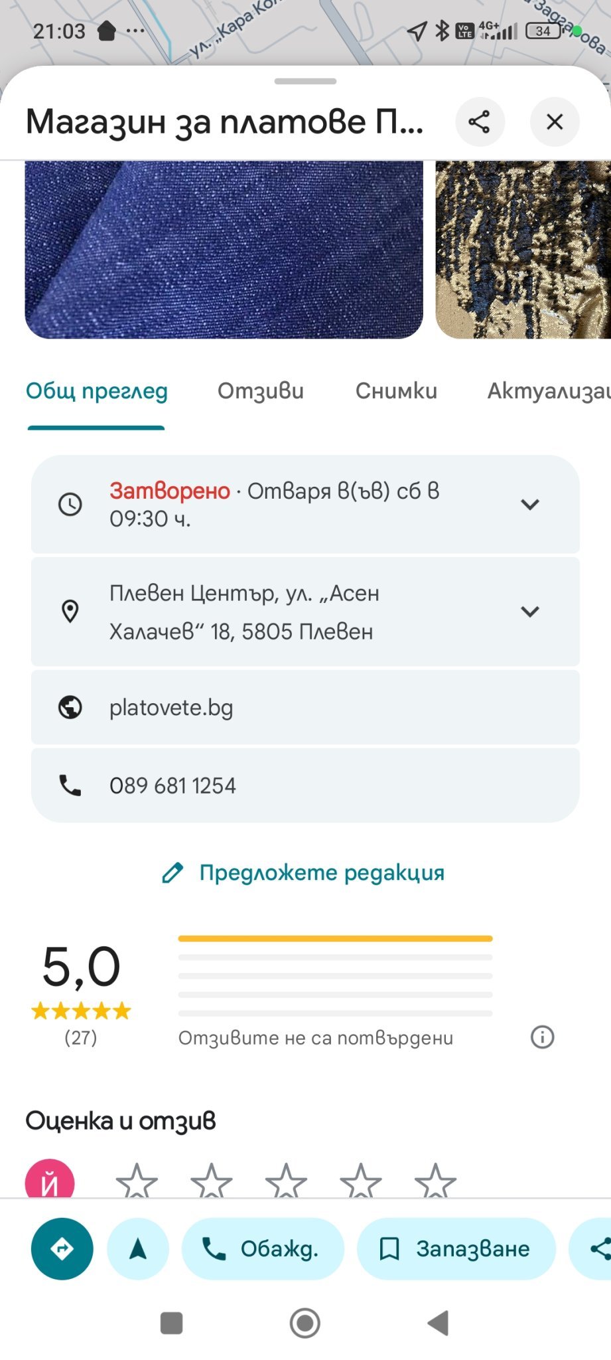This screenshot has width=611, height=1360.
Task: Rate the place with the third star
Action: [286, 1181]
